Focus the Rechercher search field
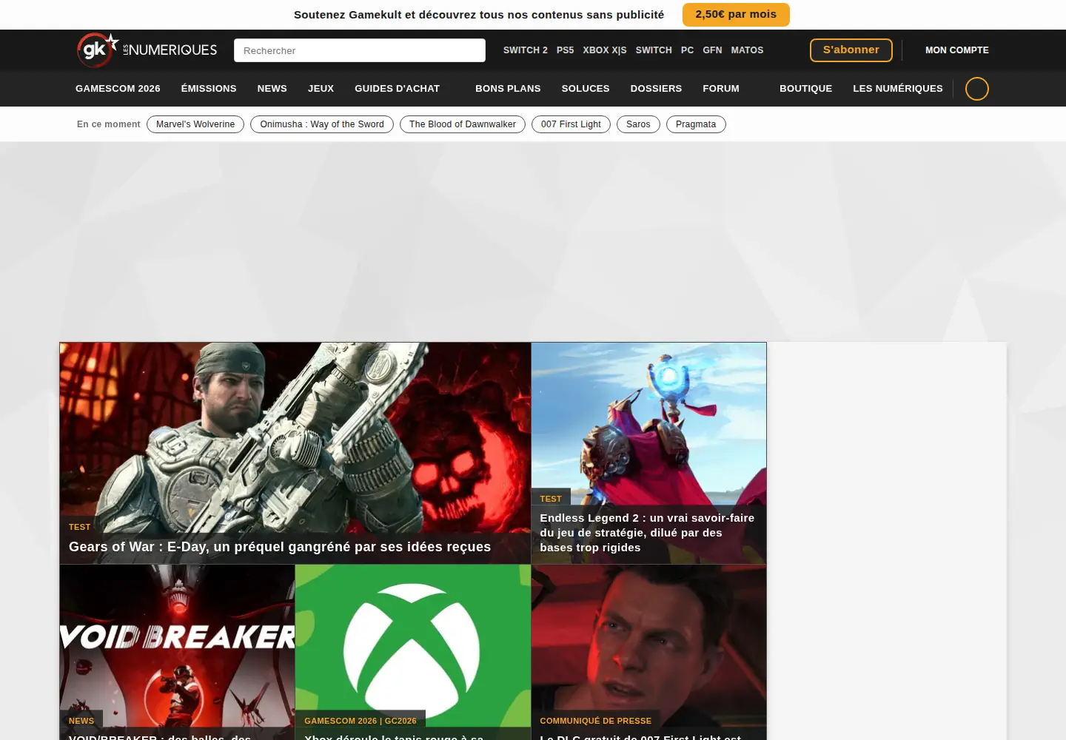 (360, 50)
